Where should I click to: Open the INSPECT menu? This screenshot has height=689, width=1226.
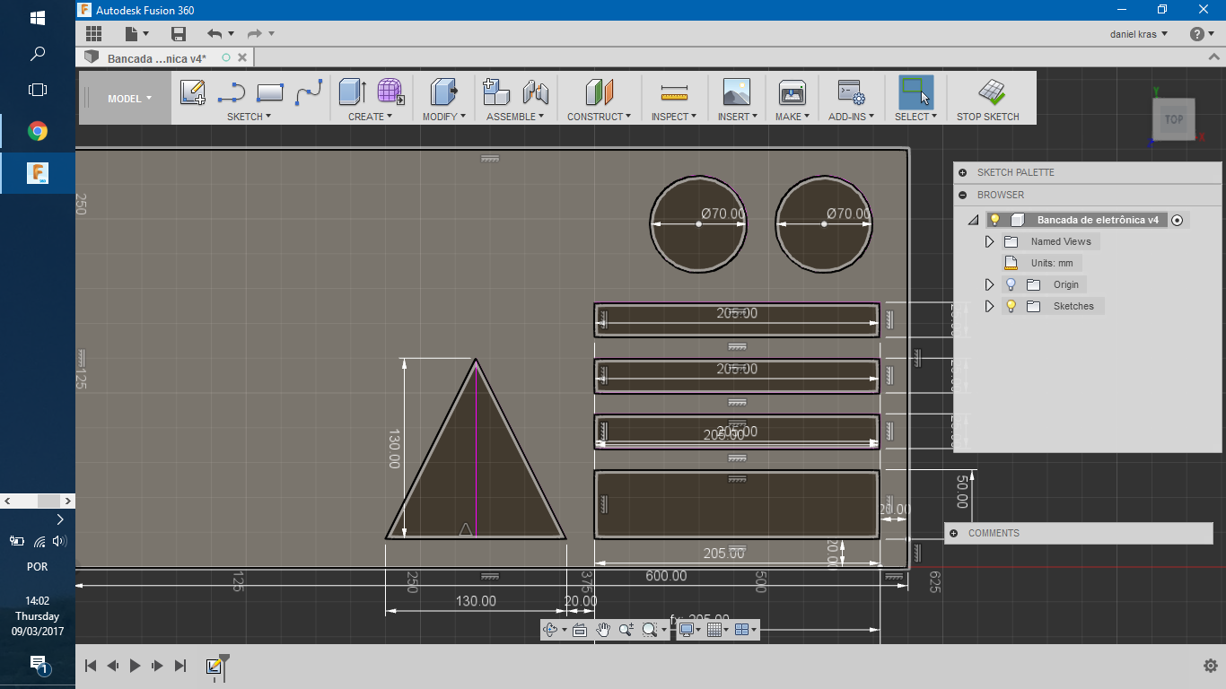674,117
